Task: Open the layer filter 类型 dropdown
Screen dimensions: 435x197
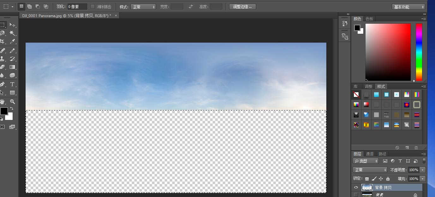Action: point(366,161)
